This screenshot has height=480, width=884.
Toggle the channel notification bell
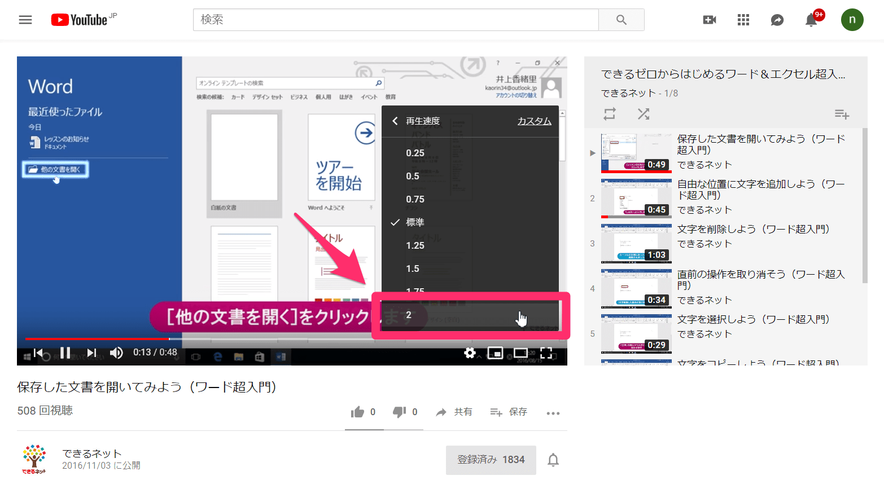pyautogui.click(x=553, y=460)
